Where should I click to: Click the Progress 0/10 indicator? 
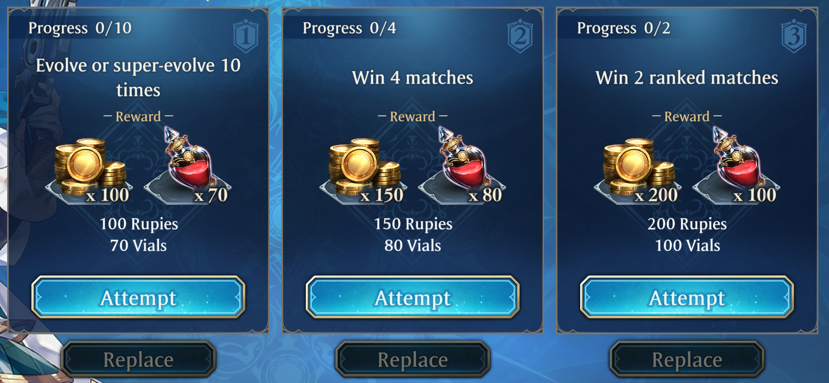coord(80,28)
